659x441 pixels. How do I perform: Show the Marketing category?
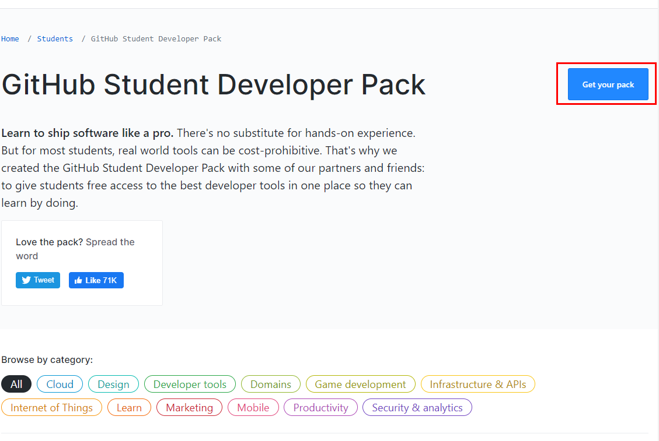[x=190, y=407]
